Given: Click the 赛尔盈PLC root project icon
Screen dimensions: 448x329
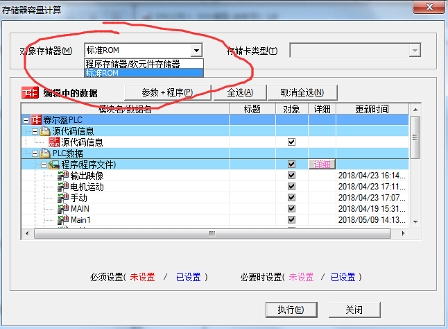Looking at the screenshot, I should pyautogui.click(x=36, y=120).
